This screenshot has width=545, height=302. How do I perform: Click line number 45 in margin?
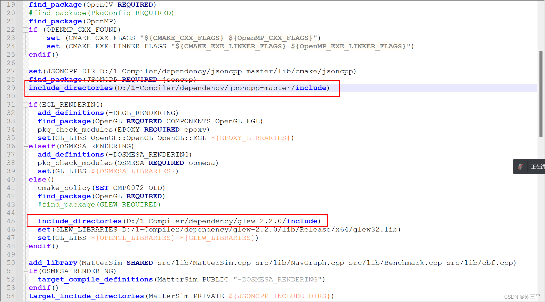click(11, 221)
